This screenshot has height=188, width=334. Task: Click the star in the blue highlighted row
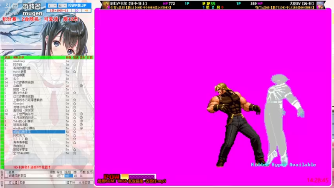click(75, 132)
